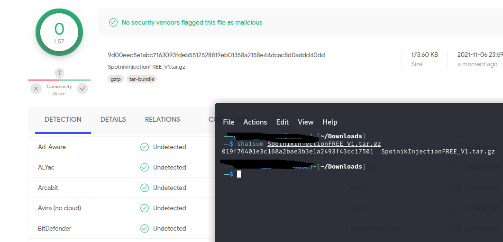Viewport: 503px width, 242px height.
Task: Vote file as malicious with X button
Action: coord(36,89)
